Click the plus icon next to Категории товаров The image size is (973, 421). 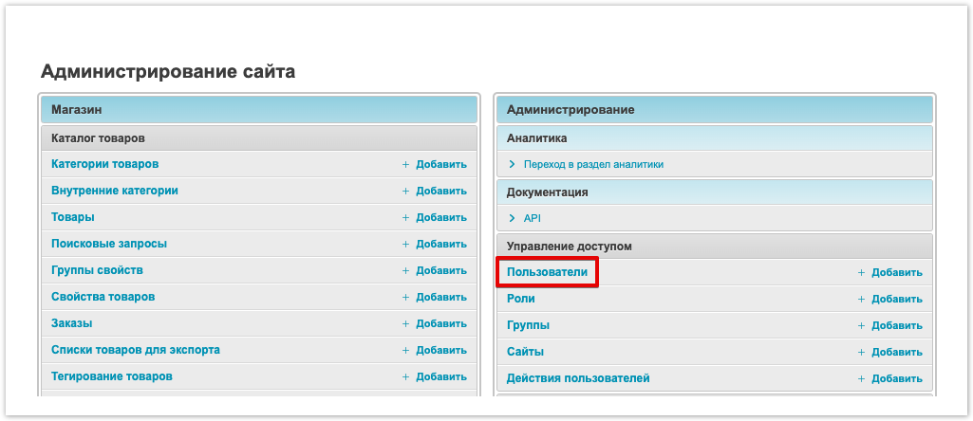405,164
